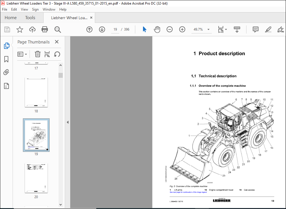Collapse the navigation pane with left triangle
This screenshot has height=209, width=286.
point(68,122)
